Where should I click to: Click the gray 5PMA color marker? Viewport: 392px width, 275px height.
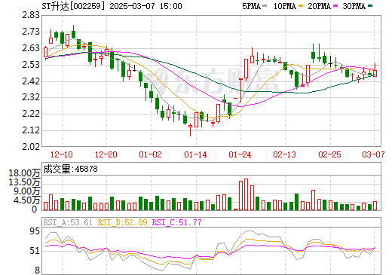pyautogui.click(x=265, y=6)
